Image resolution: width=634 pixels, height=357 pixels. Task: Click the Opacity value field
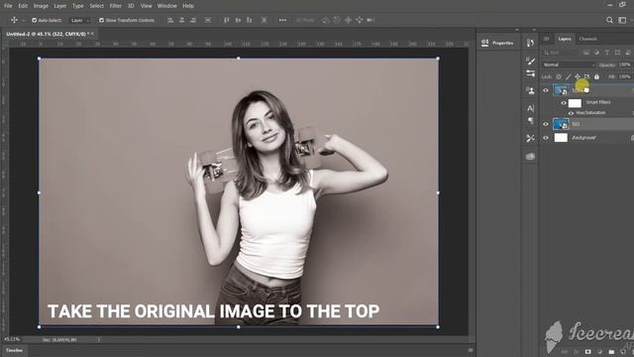click(x=625, y=64)
